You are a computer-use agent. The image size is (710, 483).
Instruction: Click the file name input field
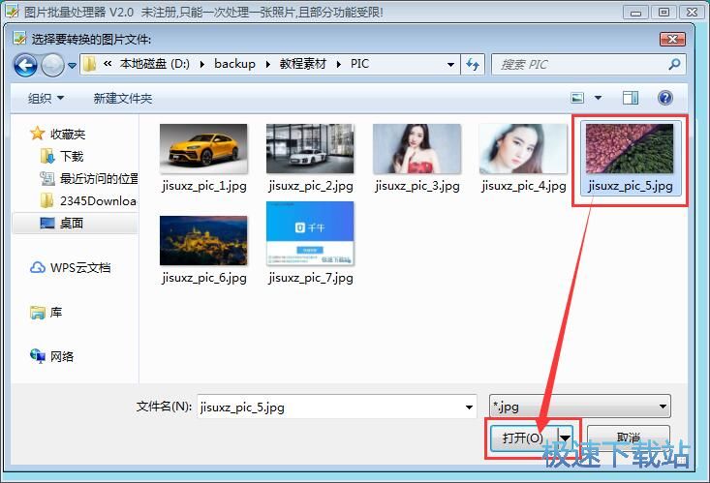(x=336, y=407)
